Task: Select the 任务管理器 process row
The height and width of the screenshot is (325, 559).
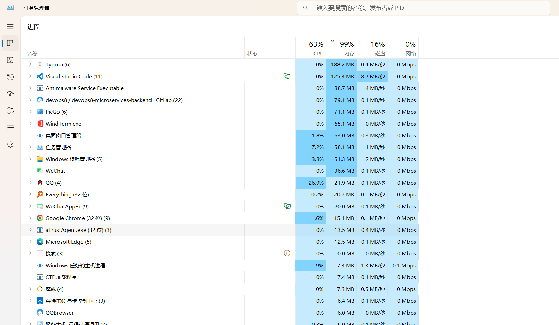Action: (220, 147)
